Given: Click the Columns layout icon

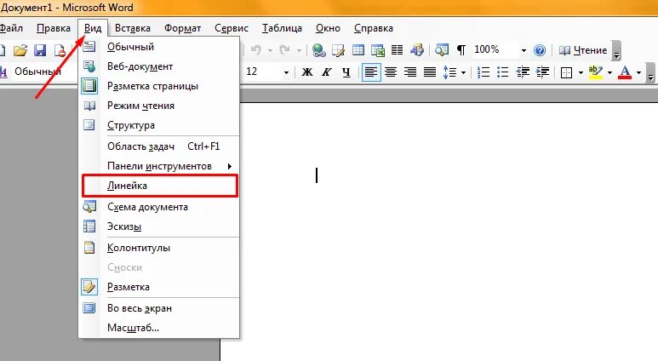Looking at the screenshot, I should 397,50.
